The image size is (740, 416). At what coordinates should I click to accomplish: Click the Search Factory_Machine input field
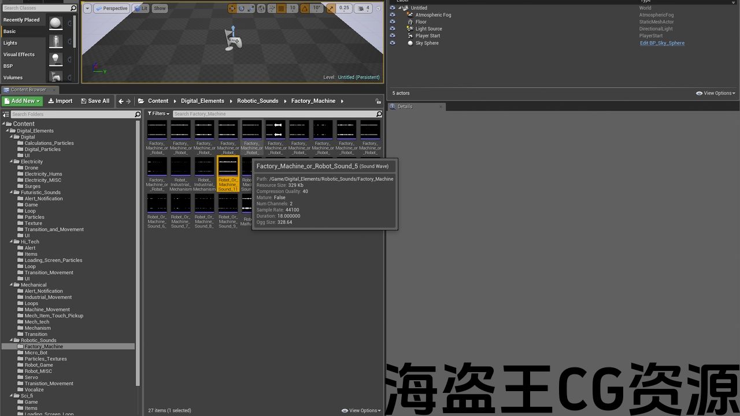273,114
